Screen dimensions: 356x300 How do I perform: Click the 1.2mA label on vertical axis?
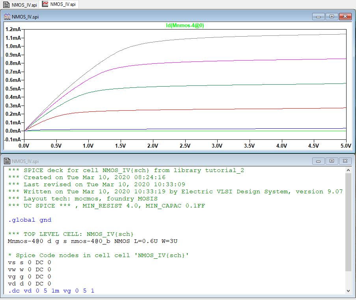[13, 30]
